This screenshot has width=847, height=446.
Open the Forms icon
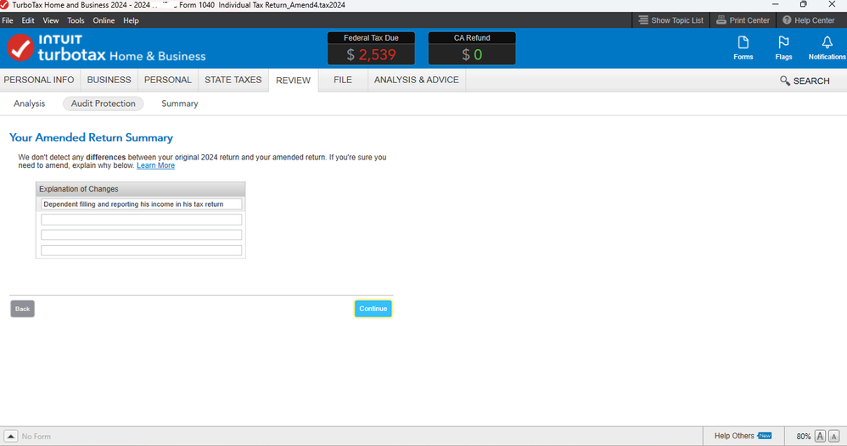coord(743,47)
